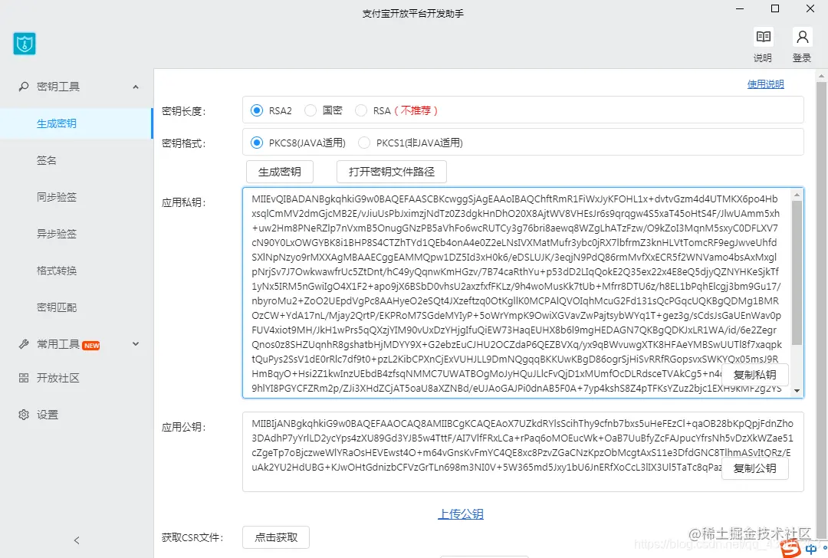Open the 生成密钥 menu item
Screen dimensions: 828x558
click(x=76, y=123)
